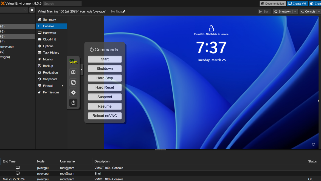The height and width of the screenshot is (181, 321).
Task: Resume the VM from Commands panel
Action: [x=105, y=106]
